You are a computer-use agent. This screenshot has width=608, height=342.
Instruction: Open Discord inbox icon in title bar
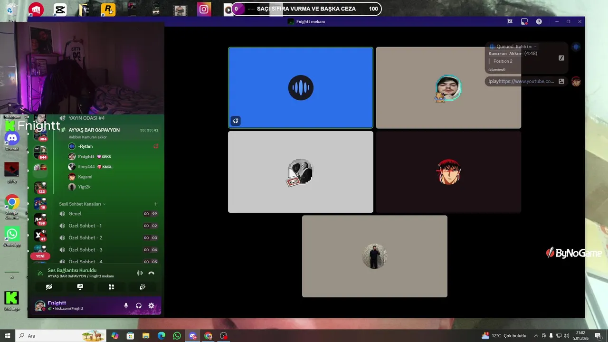tap(524, 21)
